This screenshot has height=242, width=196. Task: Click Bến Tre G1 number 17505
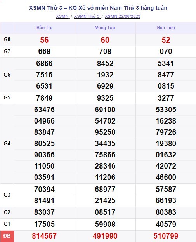click(44, 224)
